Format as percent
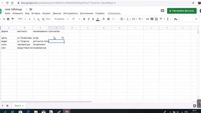The height and width of the screenshot is (113, 201). 34,19
